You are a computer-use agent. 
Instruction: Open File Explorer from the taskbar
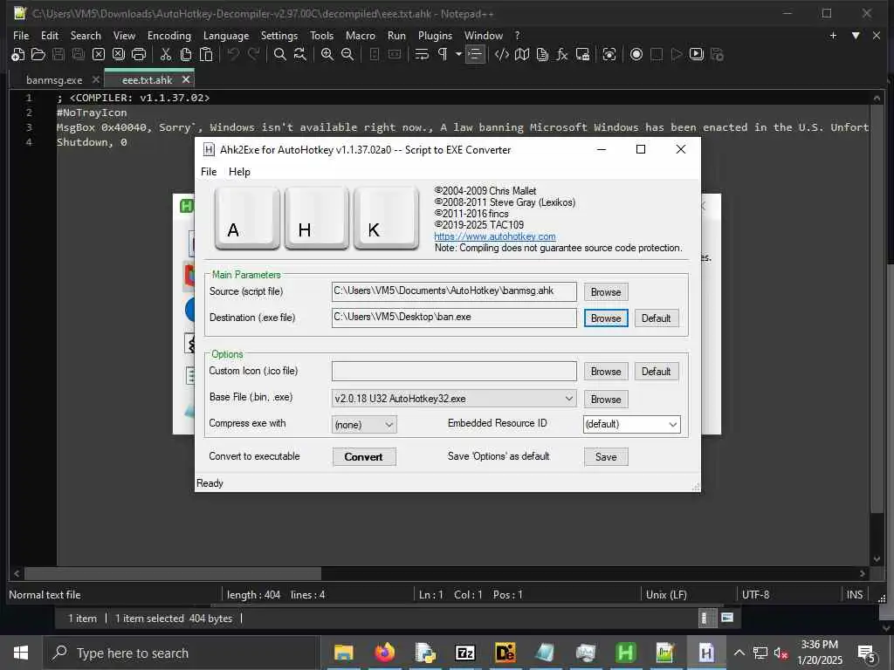(344, 653)
